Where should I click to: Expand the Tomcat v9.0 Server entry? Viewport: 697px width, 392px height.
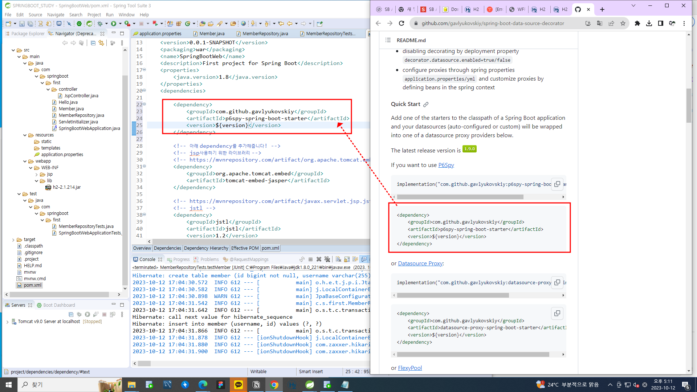7,322
